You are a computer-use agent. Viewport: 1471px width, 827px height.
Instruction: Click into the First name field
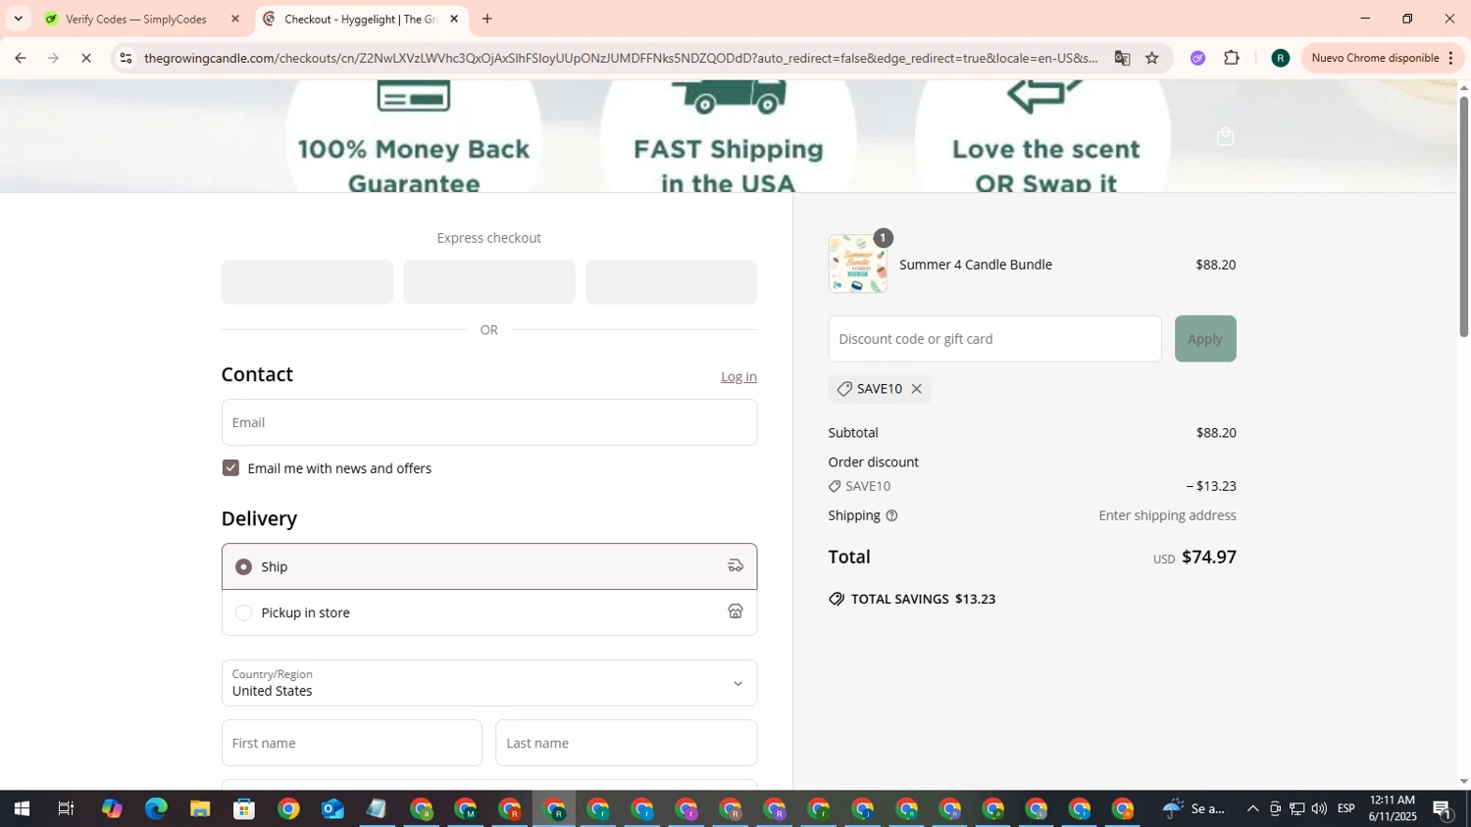coord(352,743)
